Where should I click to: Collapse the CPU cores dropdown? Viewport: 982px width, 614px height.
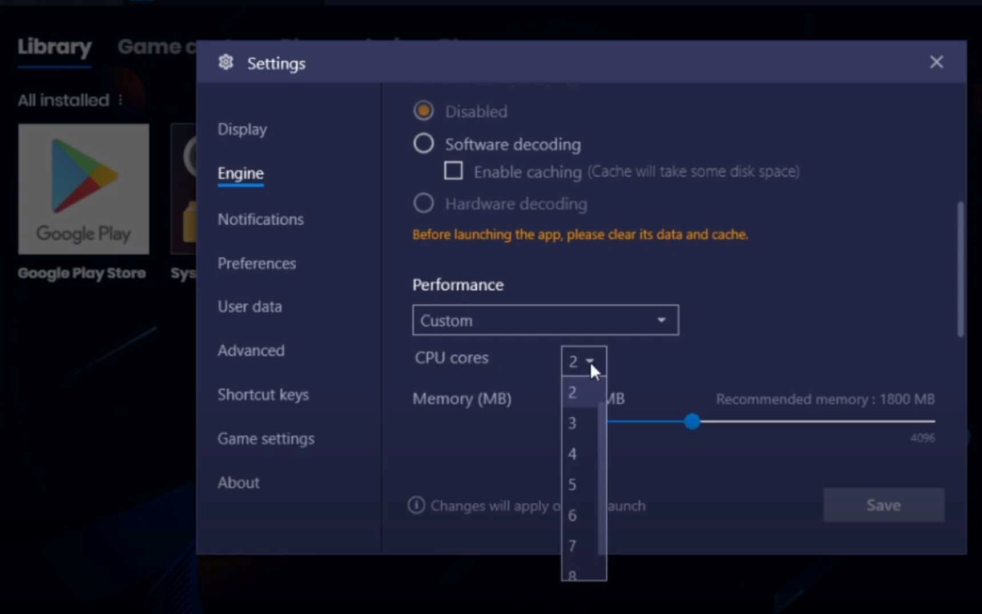point(583,361)
